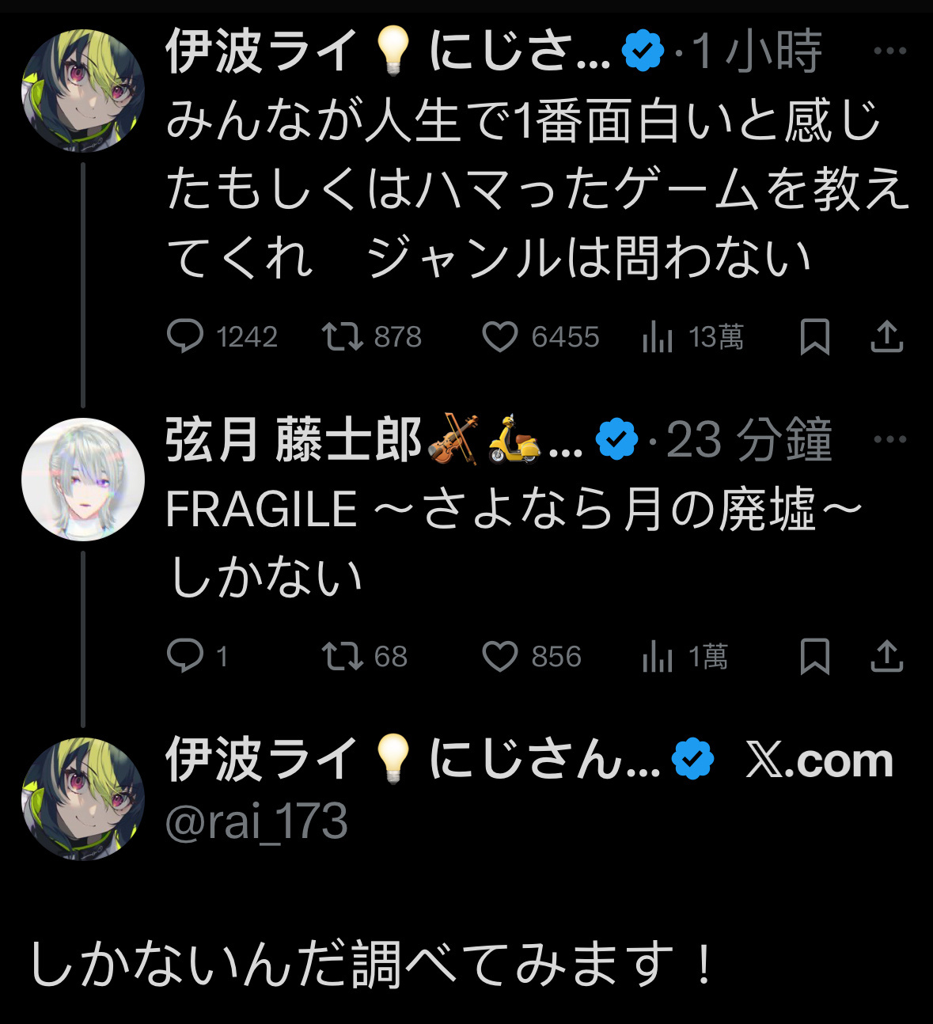
Task: Reply to 伊波ライ's first tweet
Action: 185,337
